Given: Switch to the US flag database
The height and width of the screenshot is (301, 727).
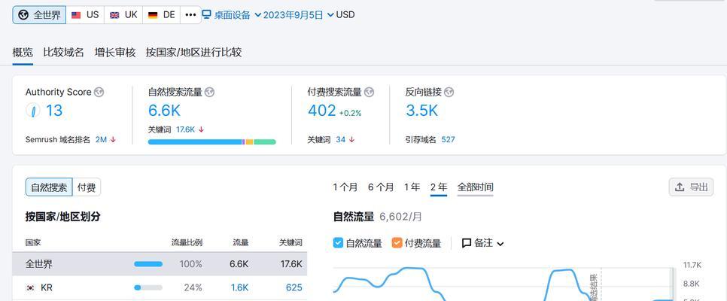Looking at the screenshot, I should pos(85,15).
